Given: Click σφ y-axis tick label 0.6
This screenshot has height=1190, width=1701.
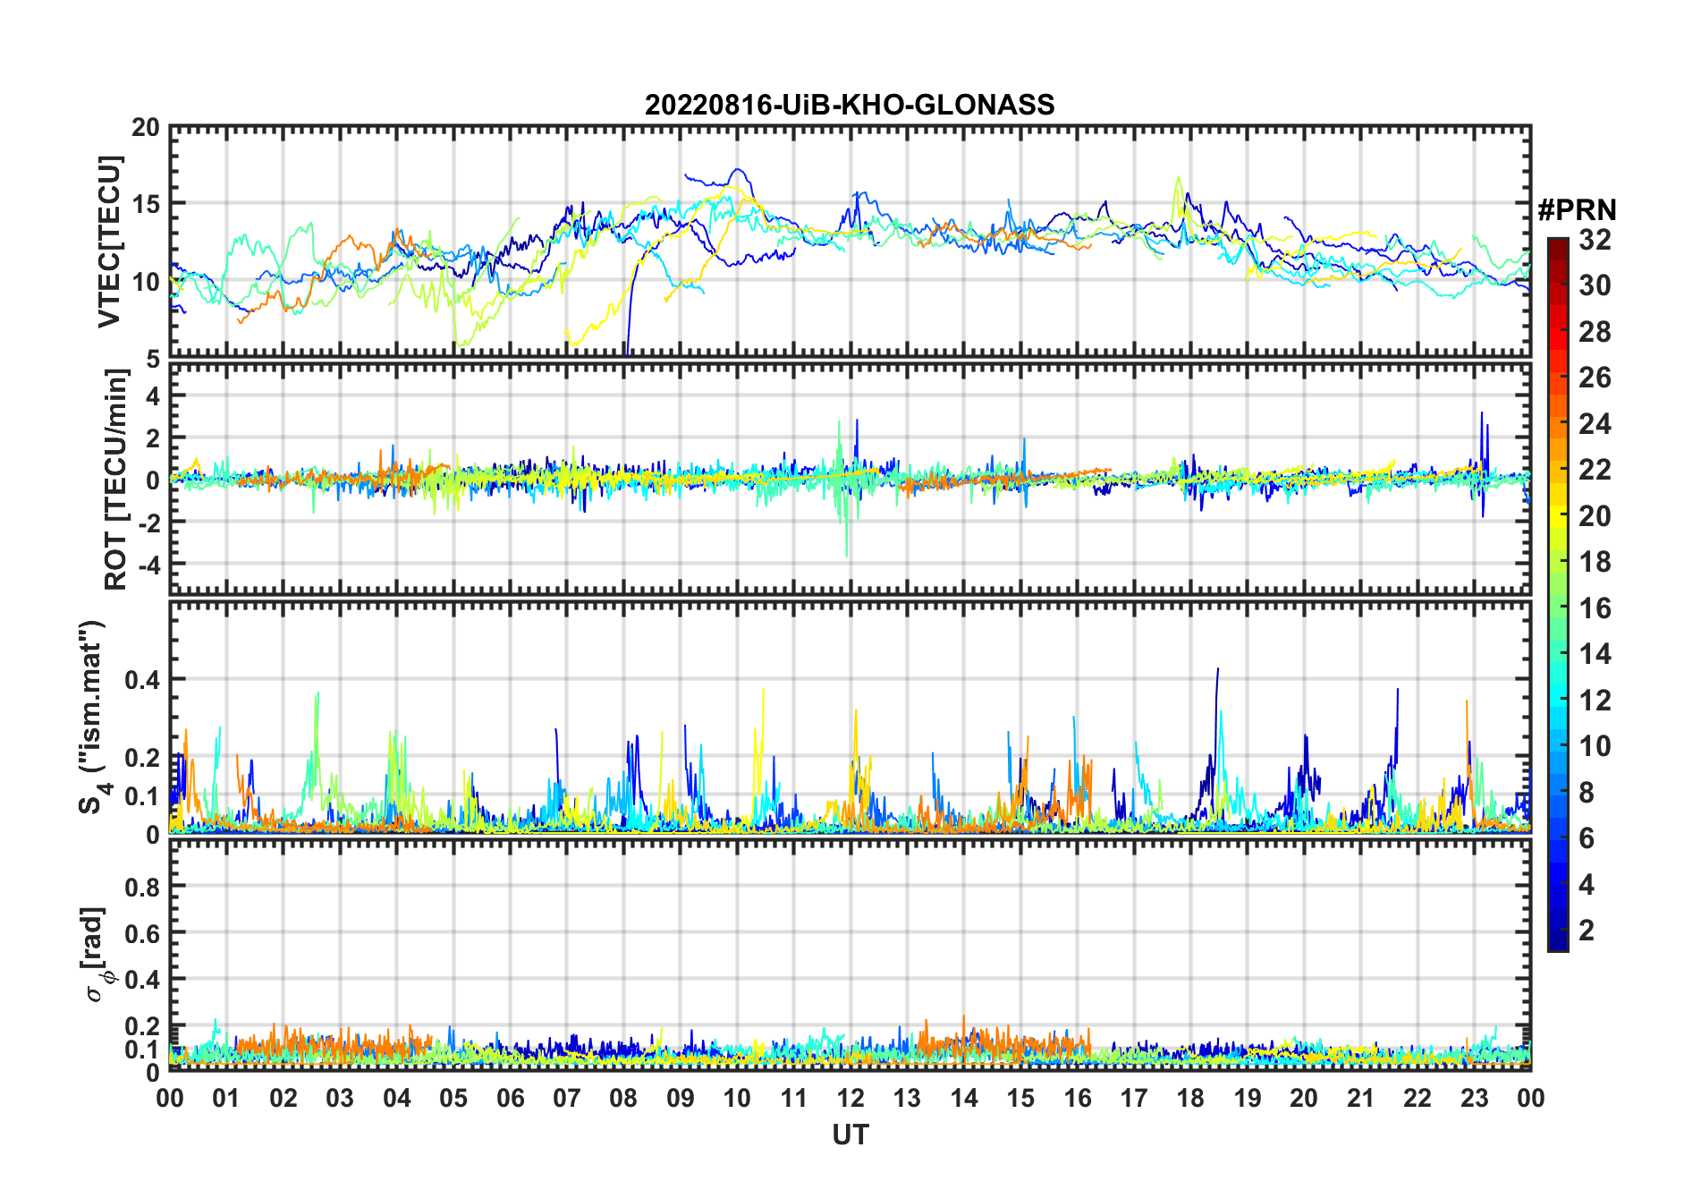Looking at the screenshot, I should 143,933.
